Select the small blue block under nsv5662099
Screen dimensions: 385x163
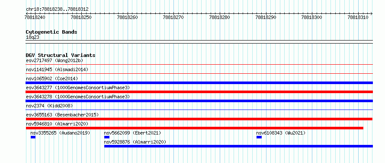107,137
